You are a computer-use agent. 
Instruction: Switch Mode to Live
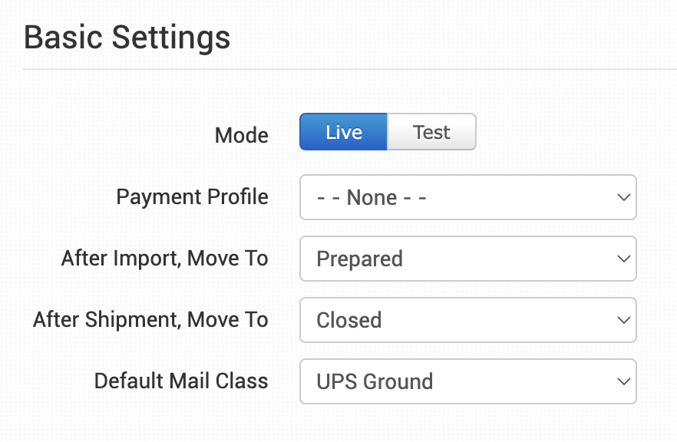343,132
